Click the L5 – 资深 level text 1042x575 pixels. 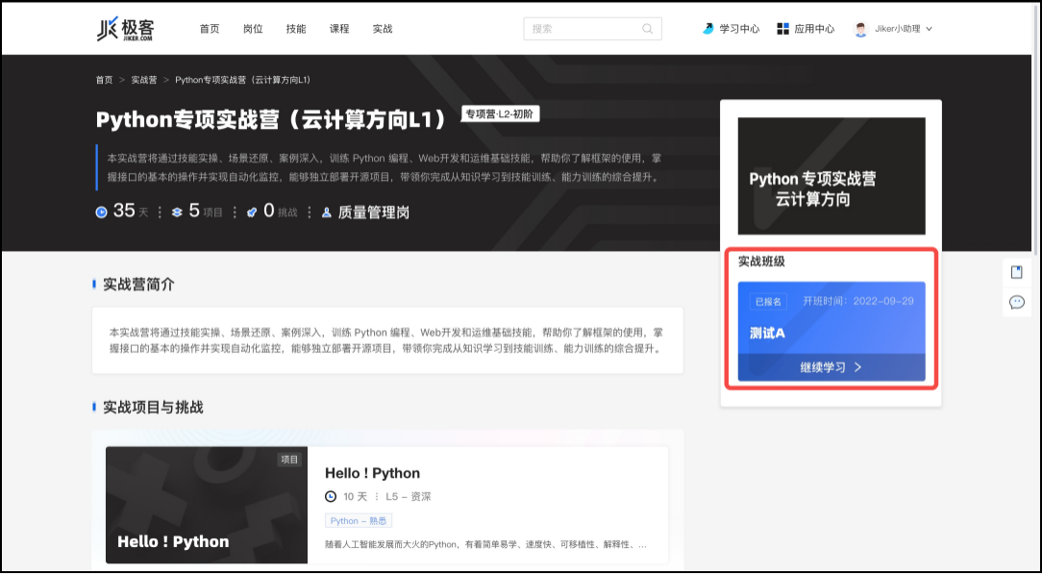[408, 496]
